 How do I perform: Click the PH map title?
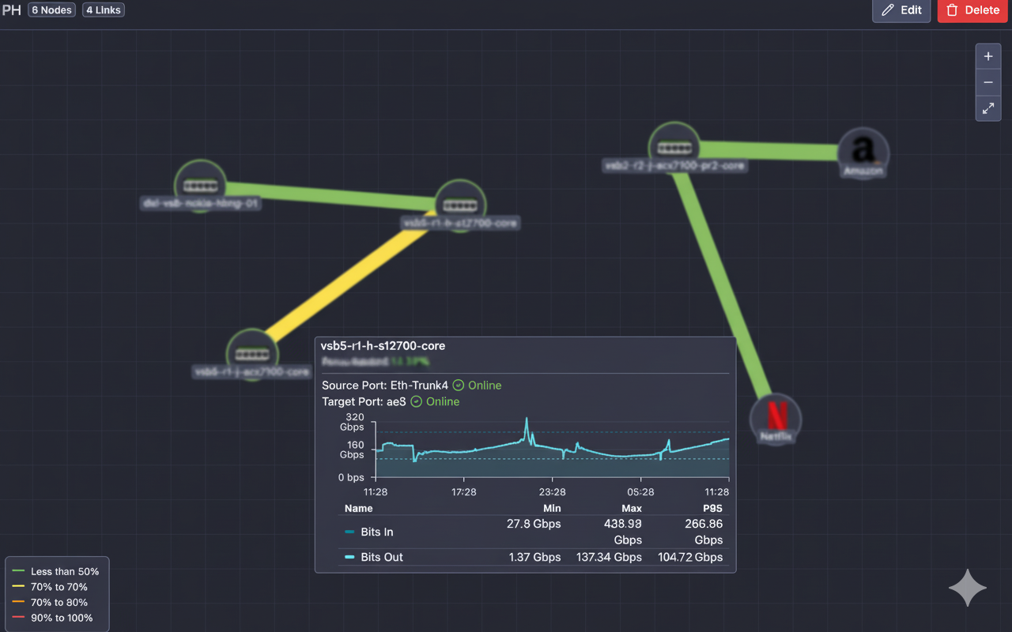point(11,10)
